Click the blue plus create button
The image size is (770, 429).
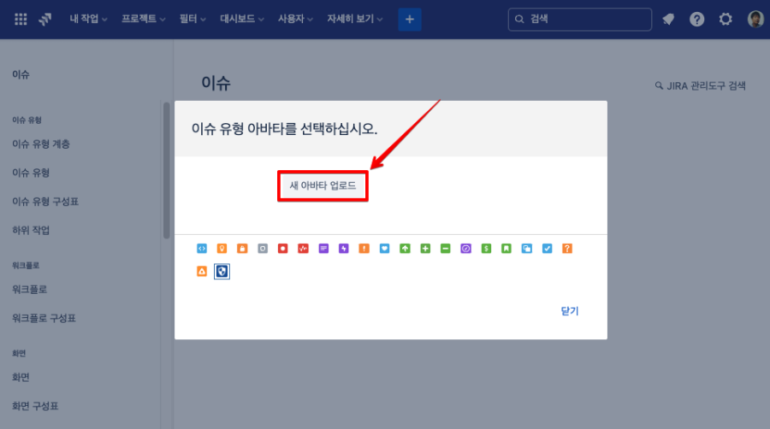pyautogui.click(x=410, y=19)
